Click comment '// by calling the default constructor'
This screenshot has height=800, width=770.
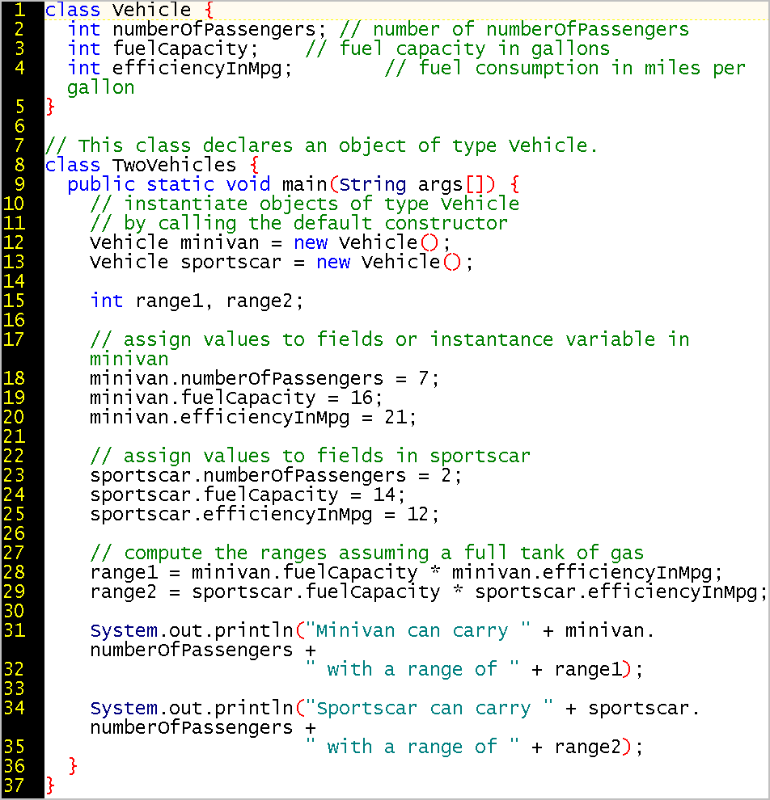click(x=299, y=223)
